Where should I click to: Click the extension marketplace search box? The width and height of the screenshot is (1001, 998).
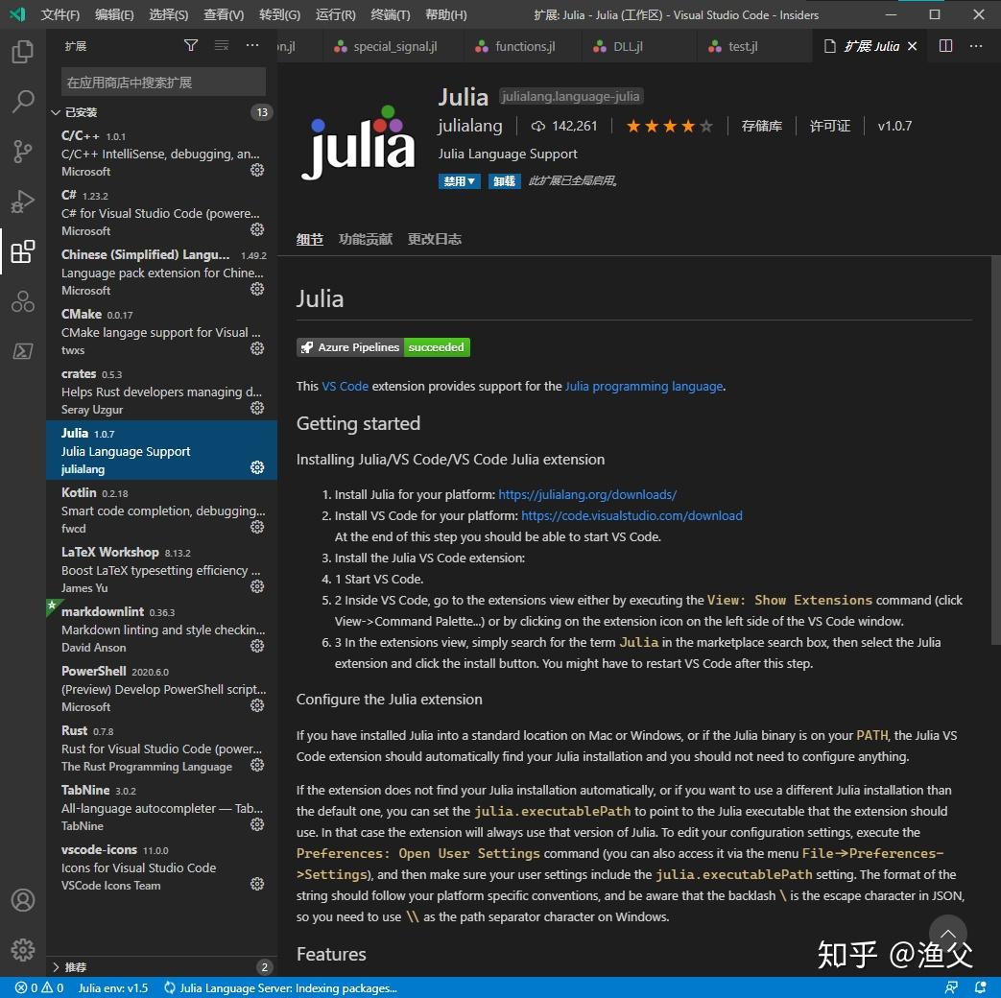pos(161,83)
